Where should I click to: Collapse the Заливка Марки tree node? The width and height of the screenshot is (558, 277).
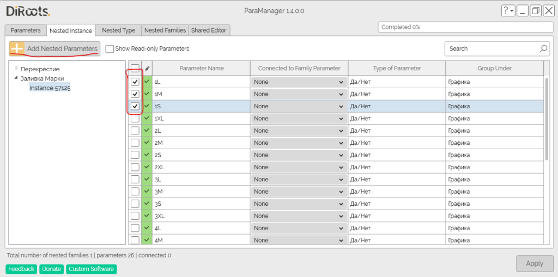click(x=16, y=78)
